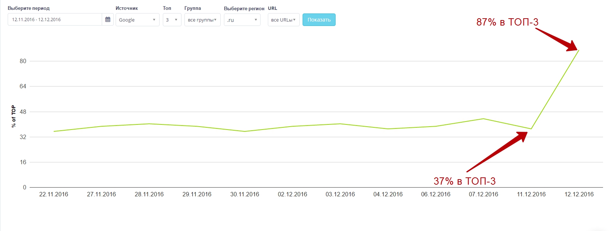
Task: Click the line peak at 12.12.2016
Action: pyautogui.click(x=579, y=50)
